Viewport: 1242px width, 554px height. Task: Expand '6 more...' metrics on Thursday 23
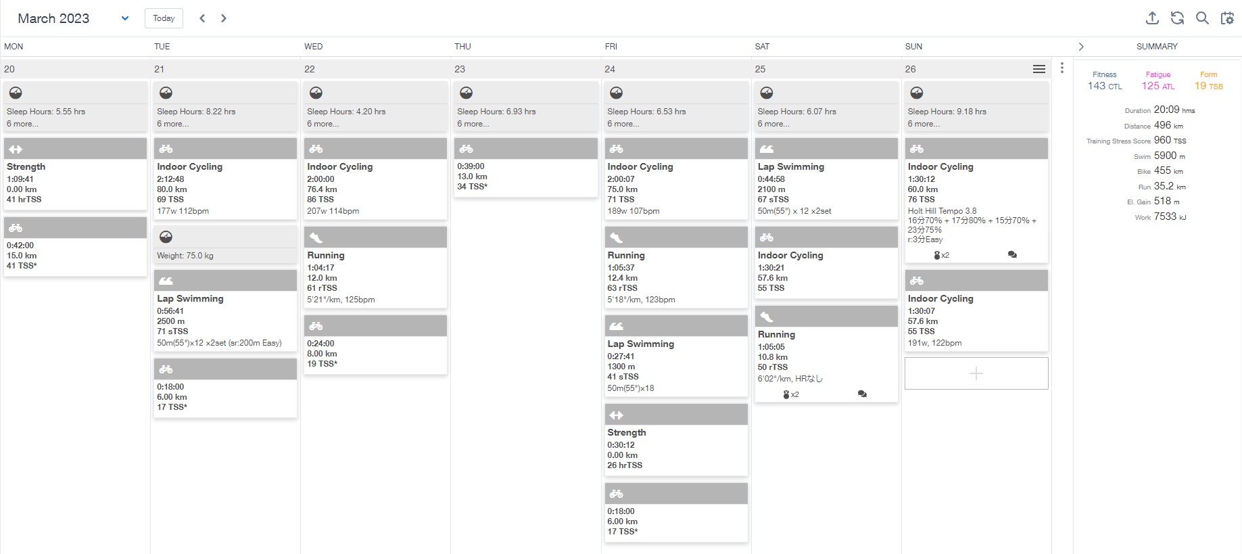pyautogui.click(x=473, y=124)
